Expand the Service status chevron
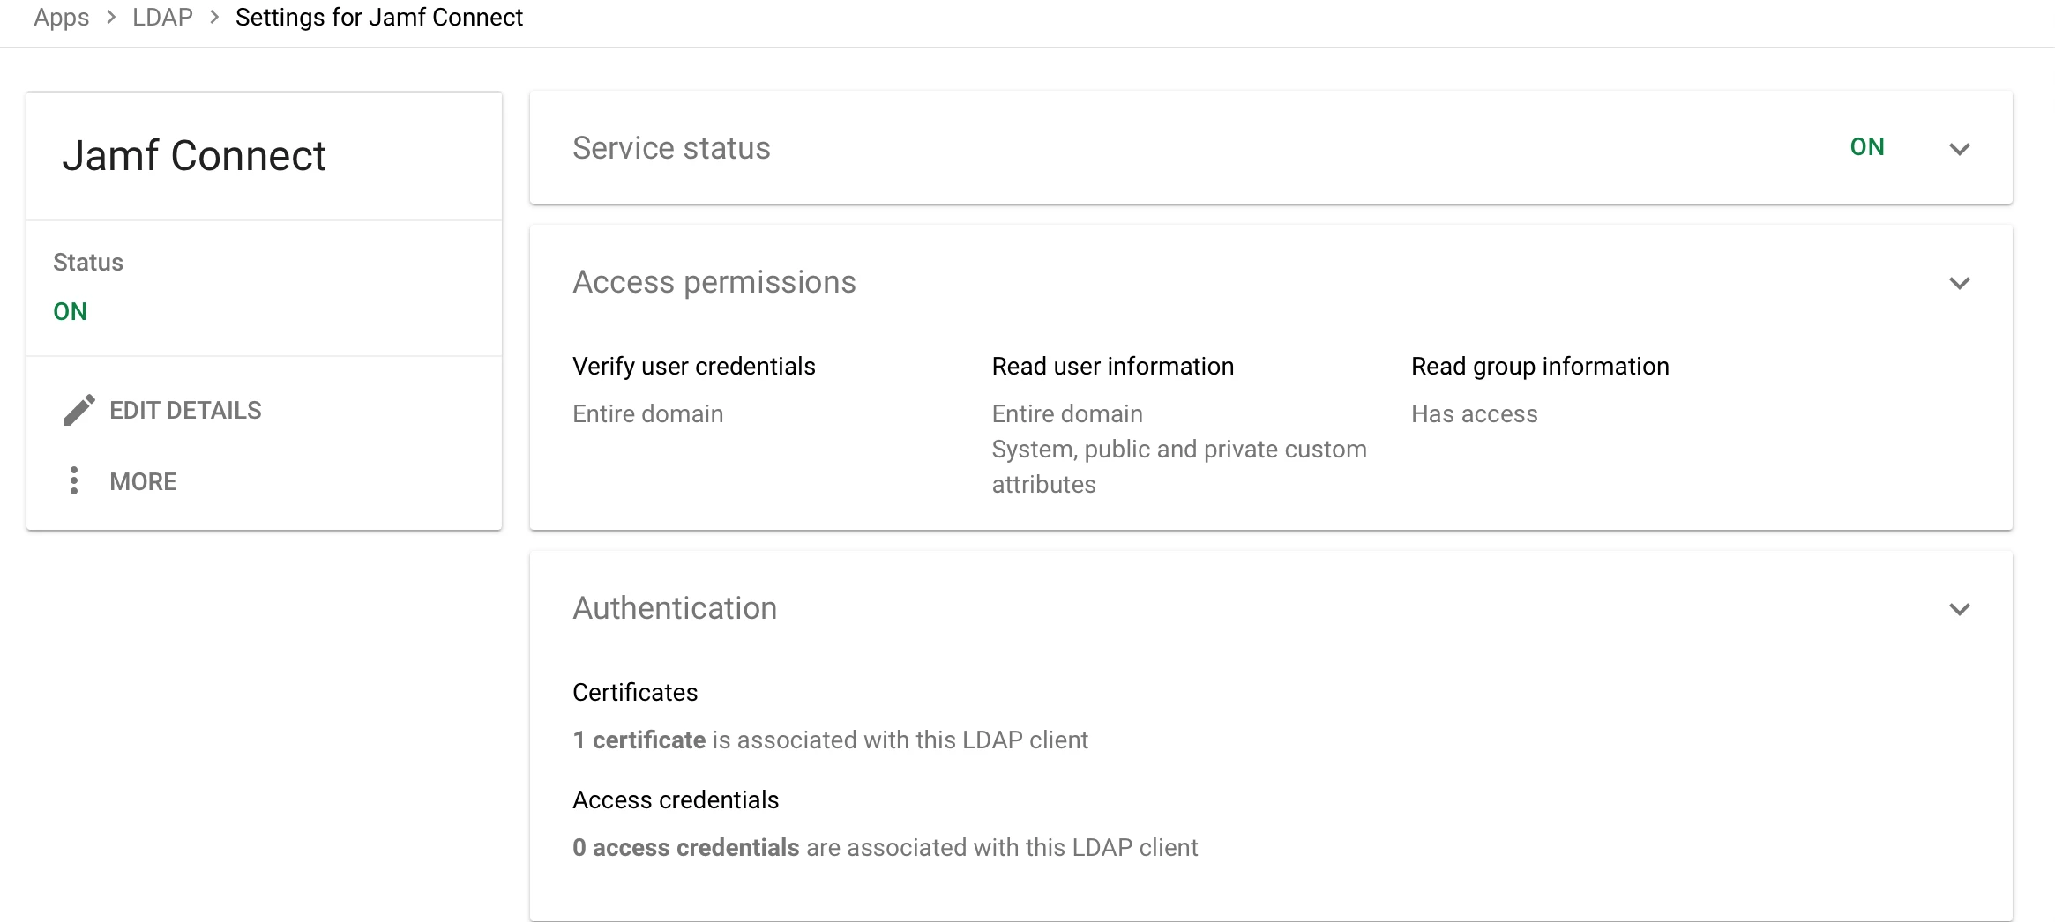This screenshot has width=2055, height=922. coord(1959,149)
